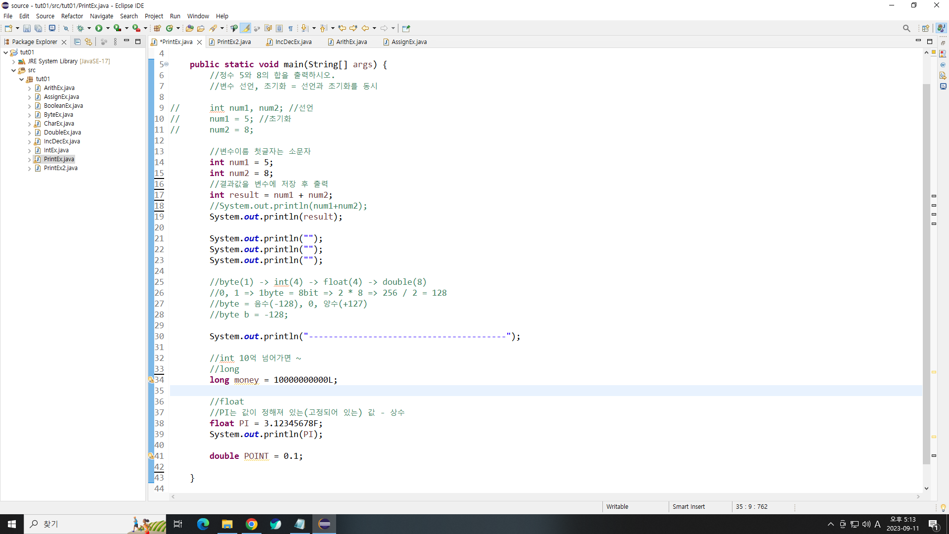The image size is (949, 534).
Task: Click the toolbar search magnifier icon
Action: [906, 28]
